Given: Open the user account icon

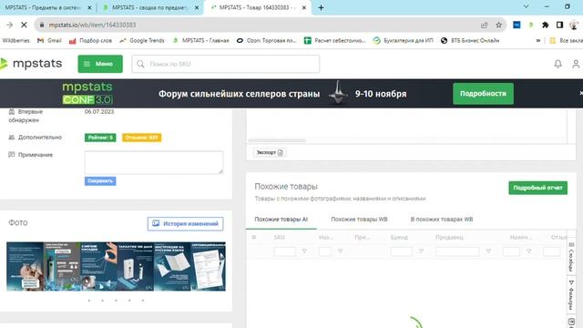Looking at the screenshot, I should [x=576, y=64].
